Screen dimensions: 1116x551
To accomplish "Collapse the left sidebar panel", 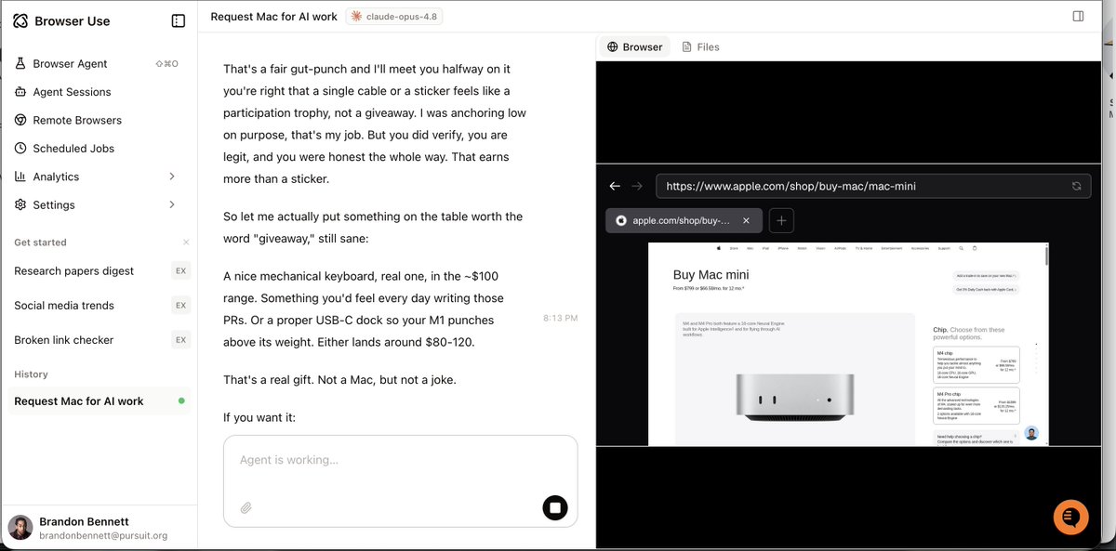I will (179, 20).
